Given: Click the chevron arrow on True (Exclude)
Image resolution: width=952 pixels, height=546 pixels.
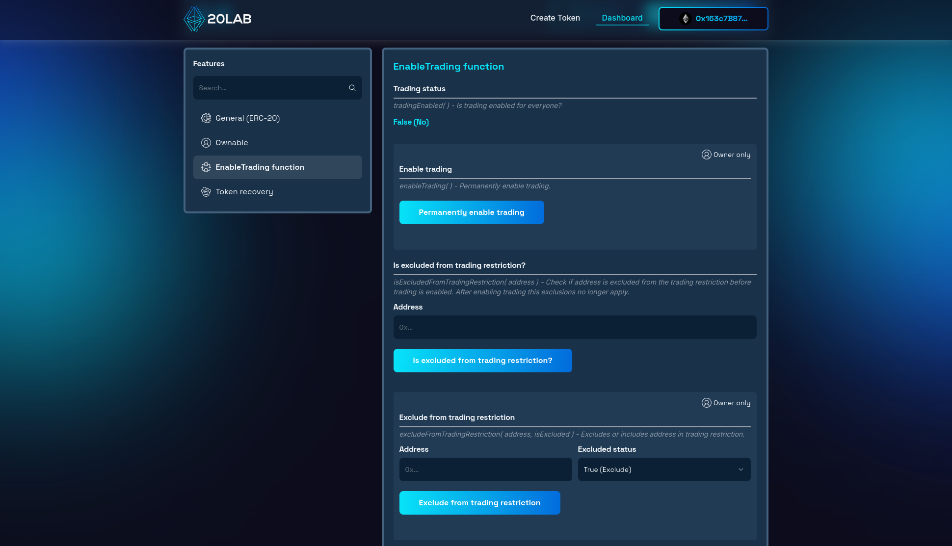Looking at the screenshot, I should click(740, 469).
